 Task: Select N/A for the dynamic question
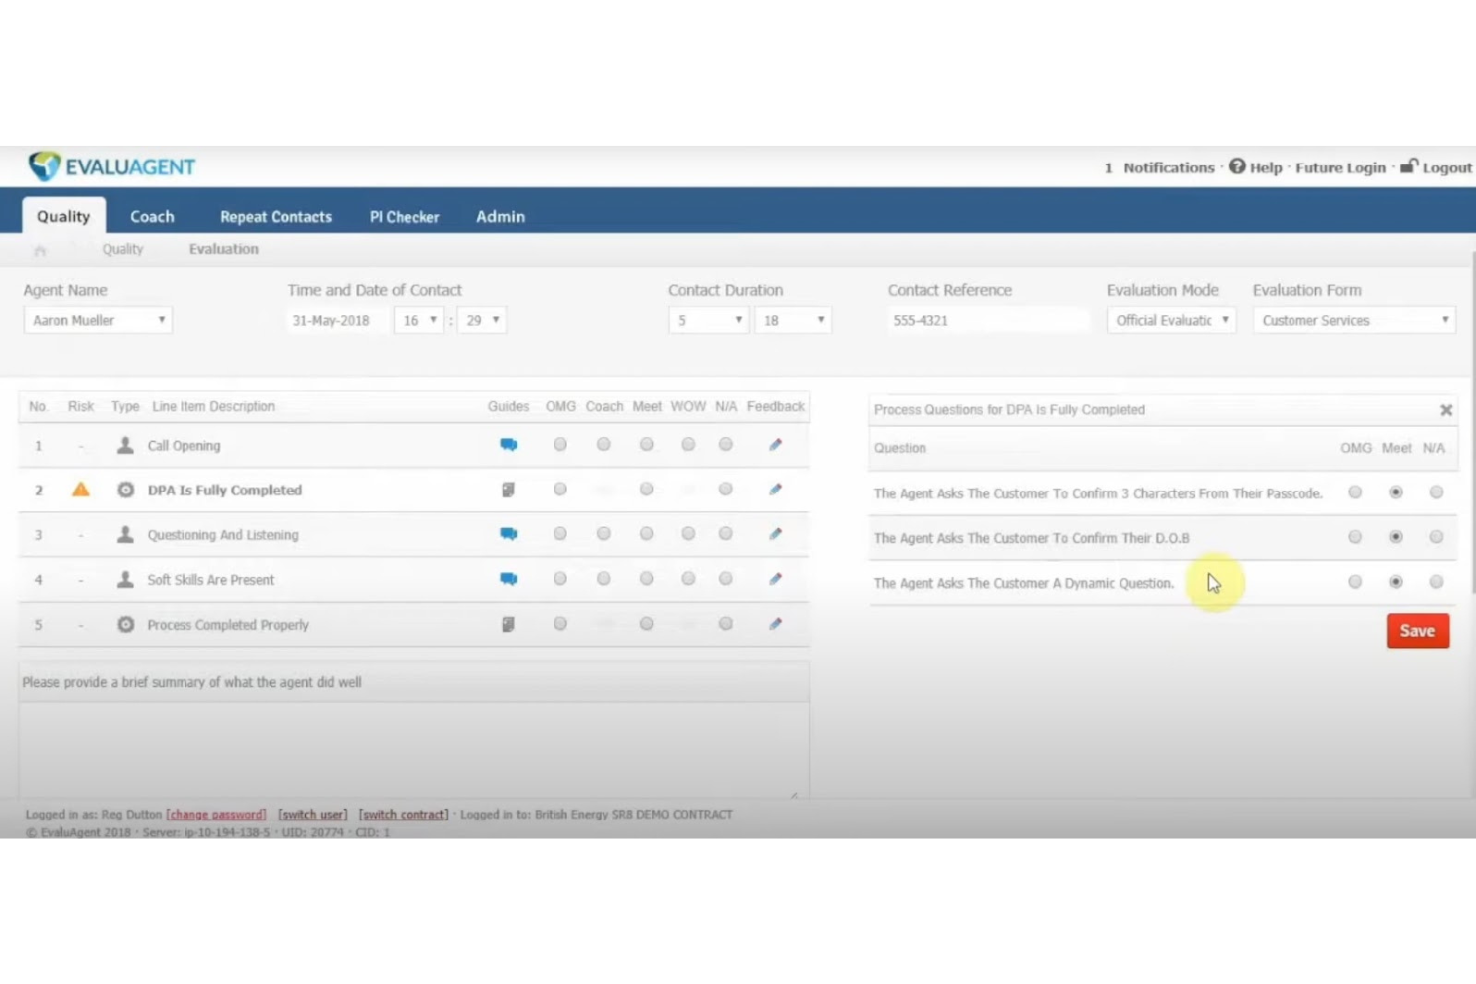click(1436, 581)
